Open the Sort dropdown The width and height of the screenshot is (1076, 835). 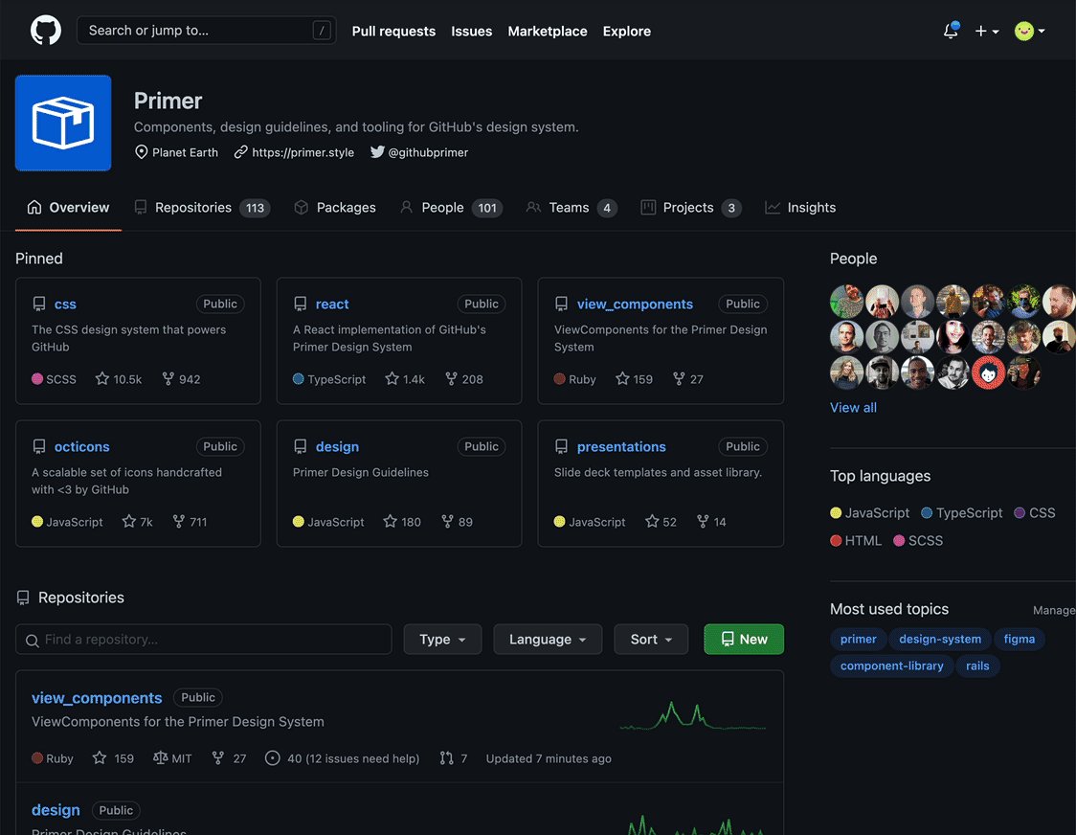[651, 639]
